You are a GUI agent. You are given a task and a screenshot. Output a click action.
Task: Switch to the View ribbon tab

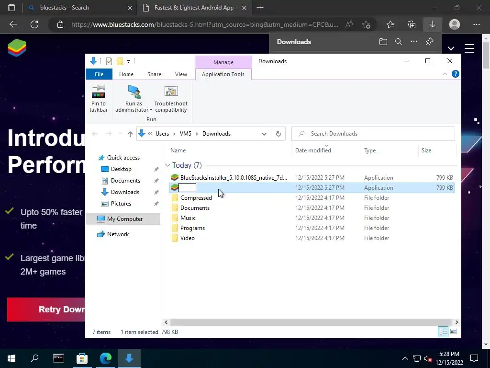point(181,74)
